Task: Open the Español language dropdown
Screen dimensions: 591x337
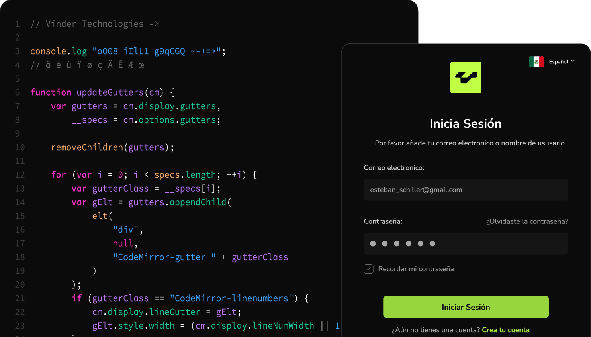Action: (558, 62)
